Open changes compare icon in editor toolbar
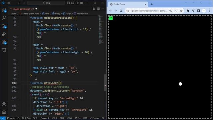The image size is (213, 120). 94,9
